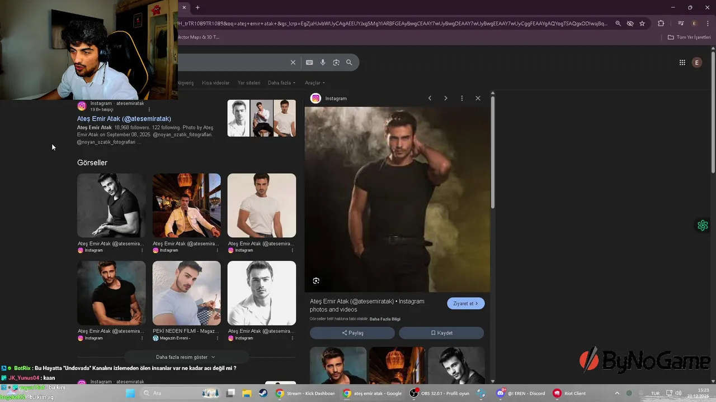Open the Vector Maps & 3D bookmark
Image resolution: width=716 pixels, height=402 pixels.
pos(199,37)
